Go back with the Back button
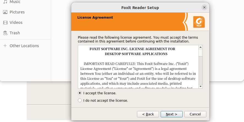Image resolution: width=244 pixels, height=122 pixels. pyautogui.click(x=148, y=114)
